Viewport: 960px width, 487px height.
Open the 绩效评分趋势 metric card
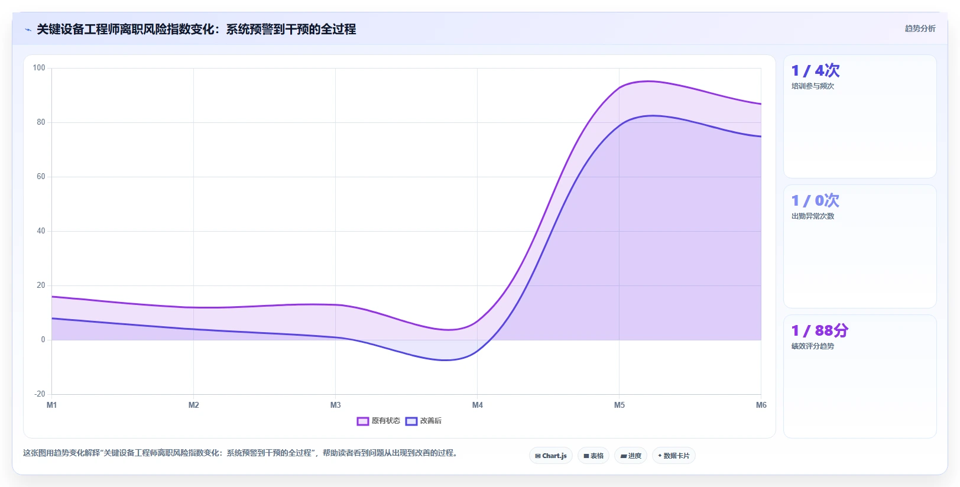pyautogui.click(x=860, y=376)
